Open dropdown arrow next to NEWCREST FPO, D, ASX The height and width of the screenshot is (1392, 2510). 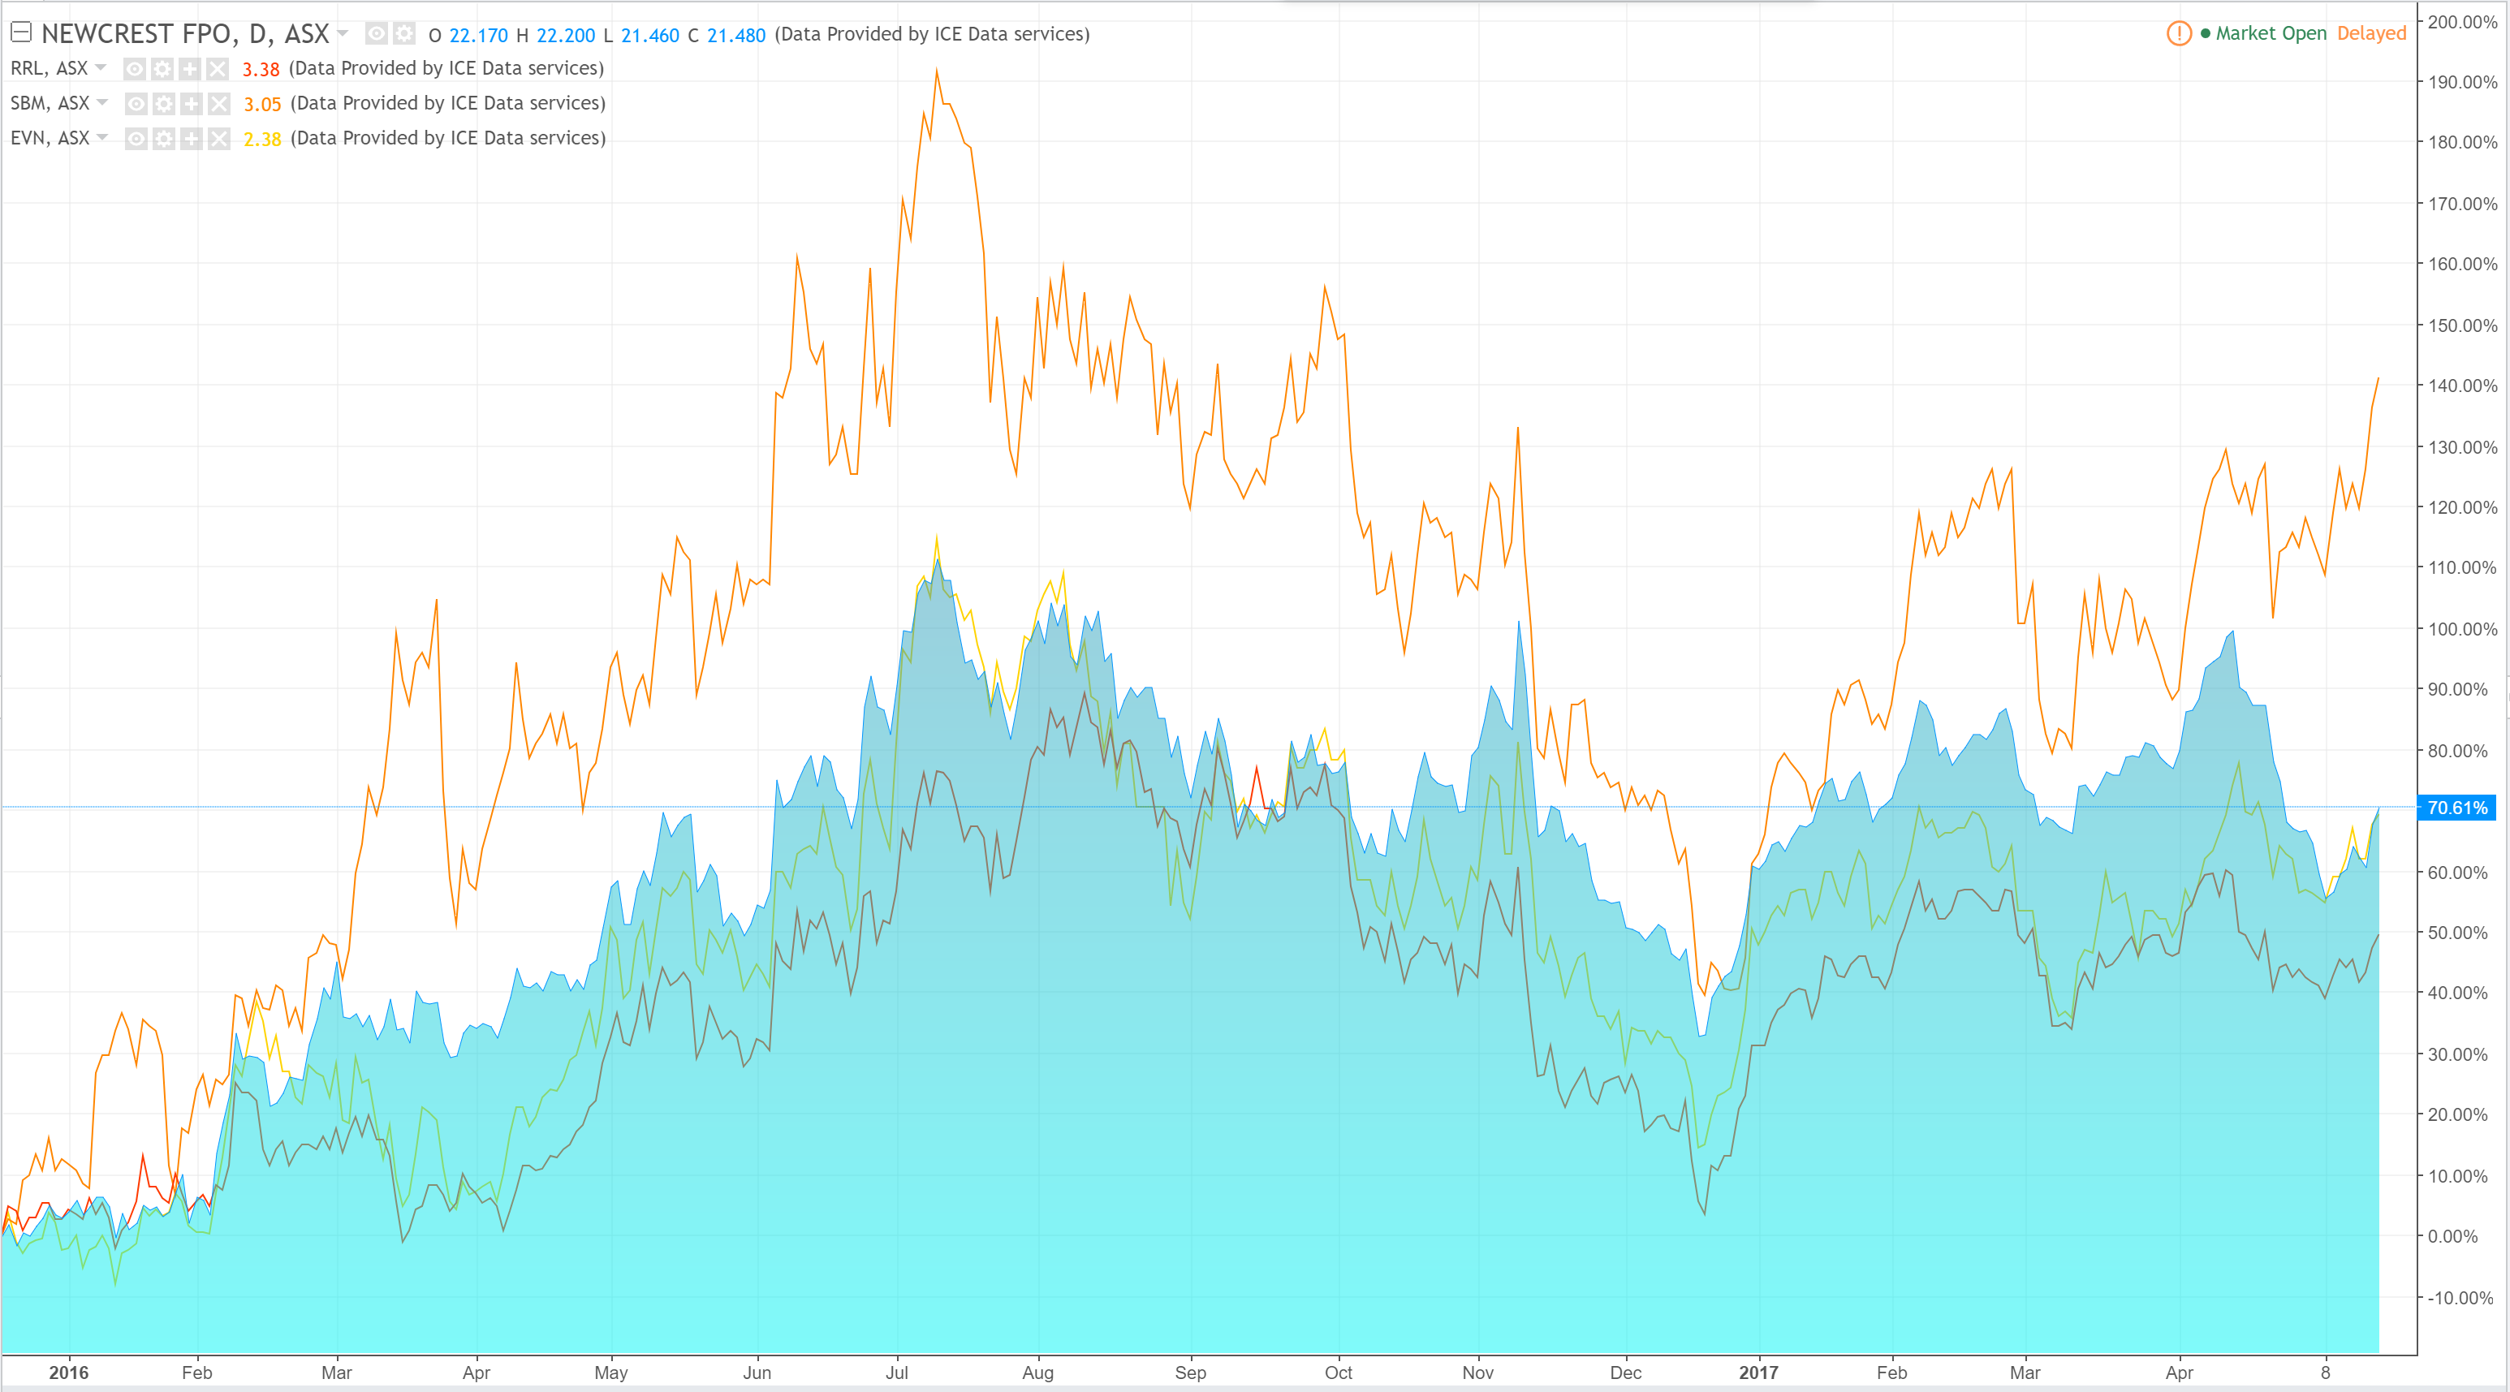coord(343,33)
